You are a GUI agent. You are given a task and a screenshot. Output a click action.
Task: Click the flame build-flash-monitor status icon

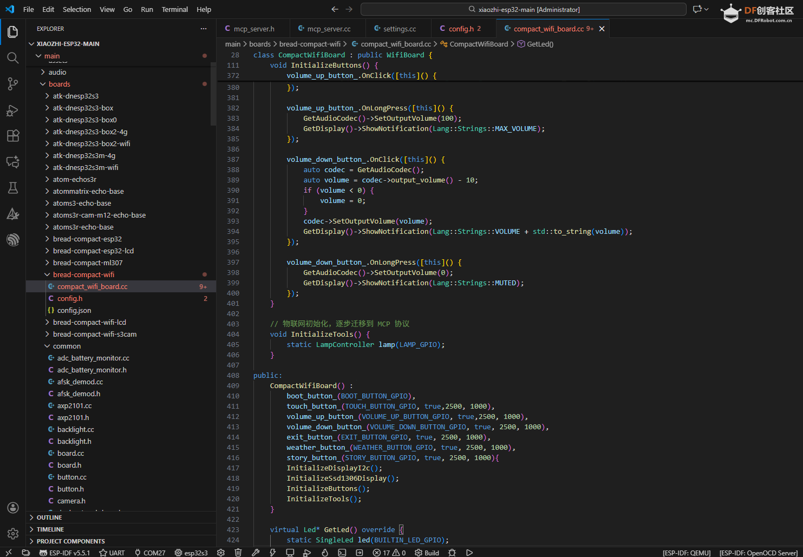(x=325, y=553)
